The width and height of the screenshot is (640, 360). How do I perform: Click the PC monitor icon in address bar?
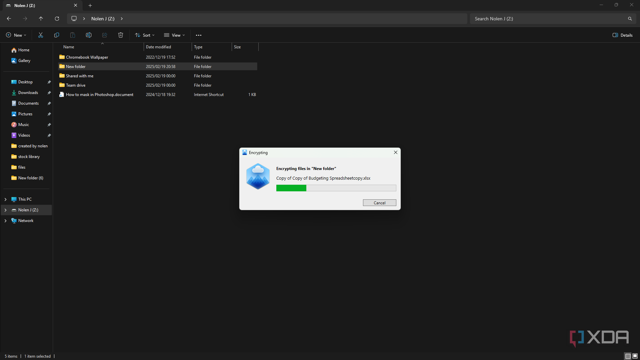point(74,19)
